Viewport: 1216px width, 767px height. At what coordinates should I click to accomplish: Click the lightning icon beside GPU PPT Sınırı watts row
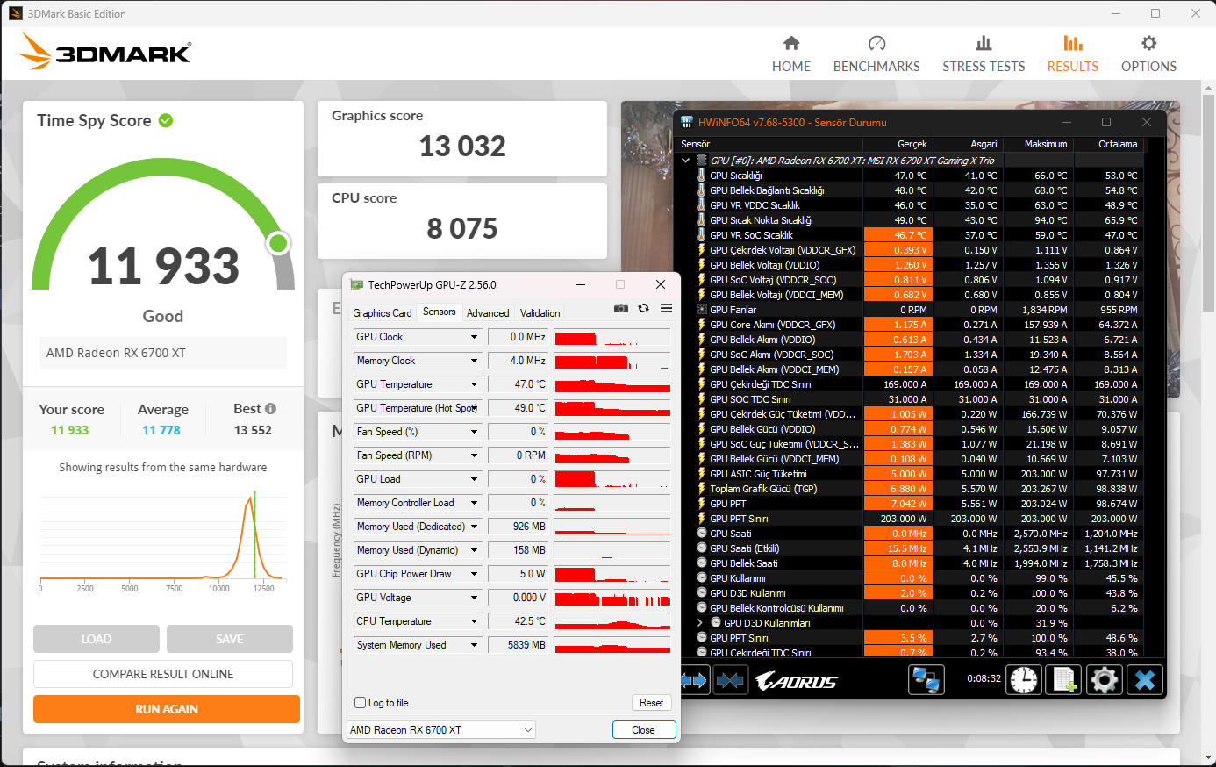coord(702,519)
